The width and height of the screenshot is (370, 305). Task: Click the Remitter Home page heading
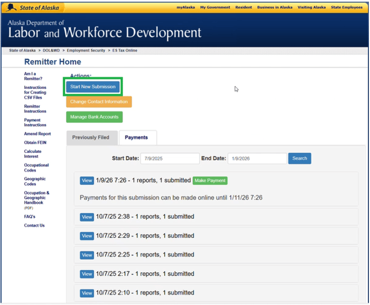pos(52,62)
